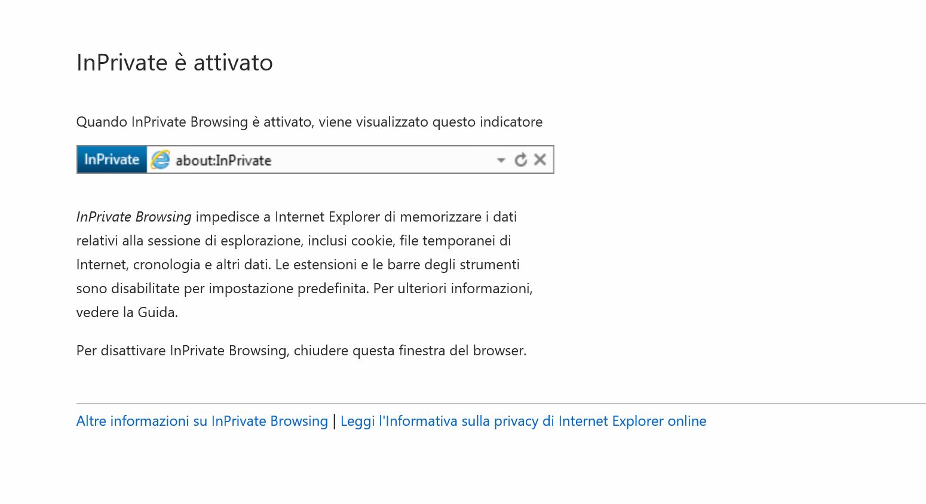
Task: Click the sentence Per disattivare InPrivate Browsing
Action: [x=302, y=351]
